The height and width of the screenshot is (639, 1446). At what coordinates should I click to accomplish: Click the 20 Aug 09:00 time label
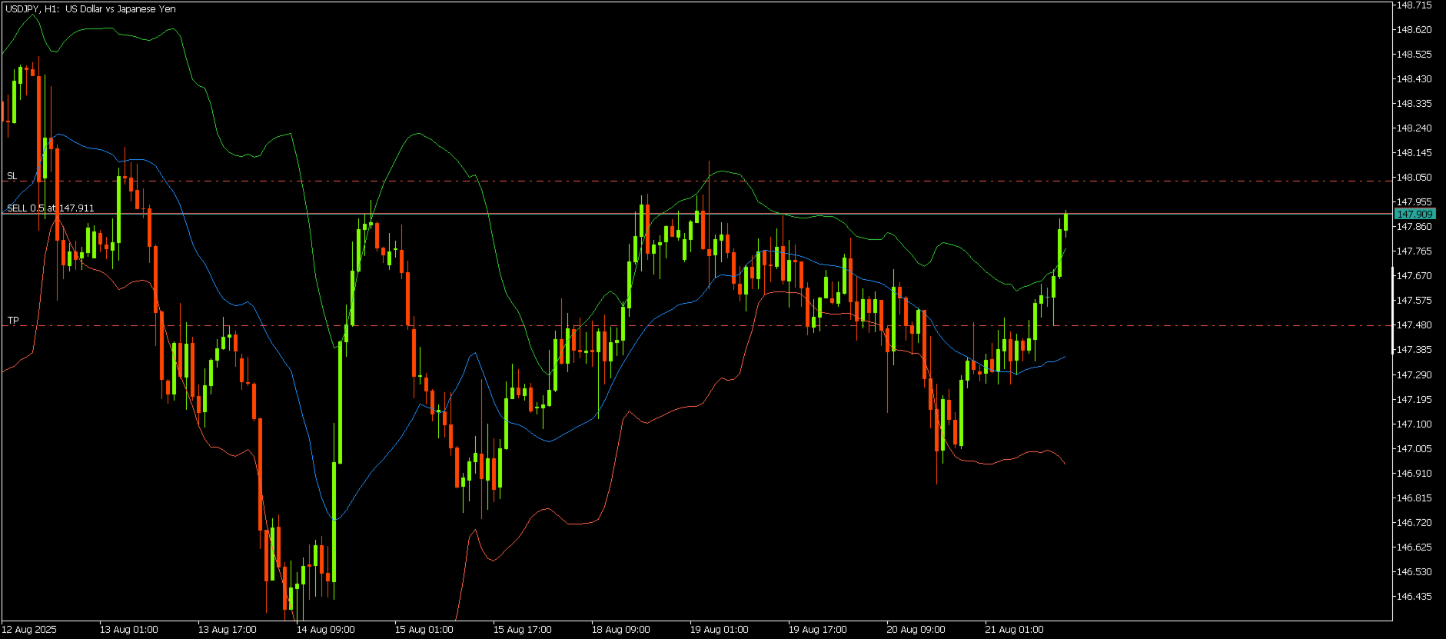(916, 630)
